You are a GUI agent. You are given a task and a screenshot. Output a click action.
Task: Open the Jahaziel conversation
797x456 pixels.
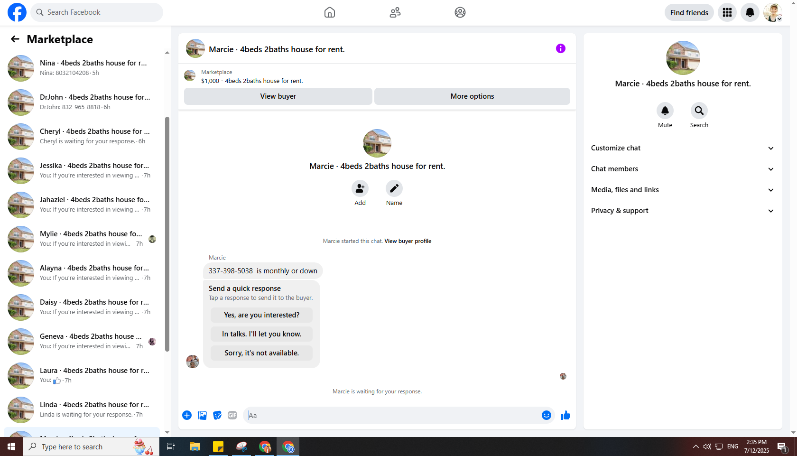(83, 205)
